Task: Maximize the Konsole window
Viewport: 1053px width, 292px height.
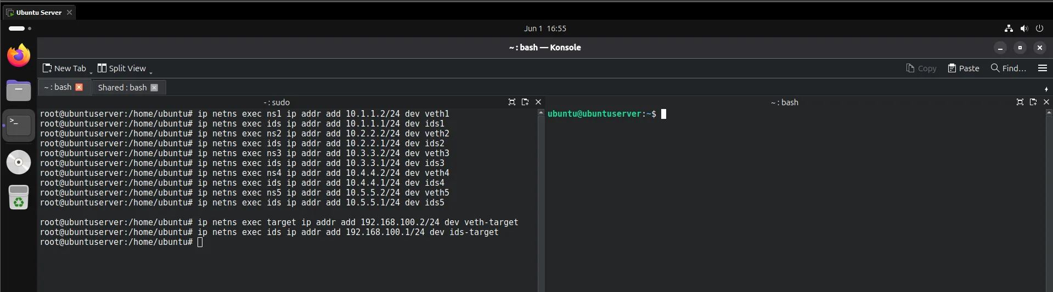Action: [x=1020, y=48]
